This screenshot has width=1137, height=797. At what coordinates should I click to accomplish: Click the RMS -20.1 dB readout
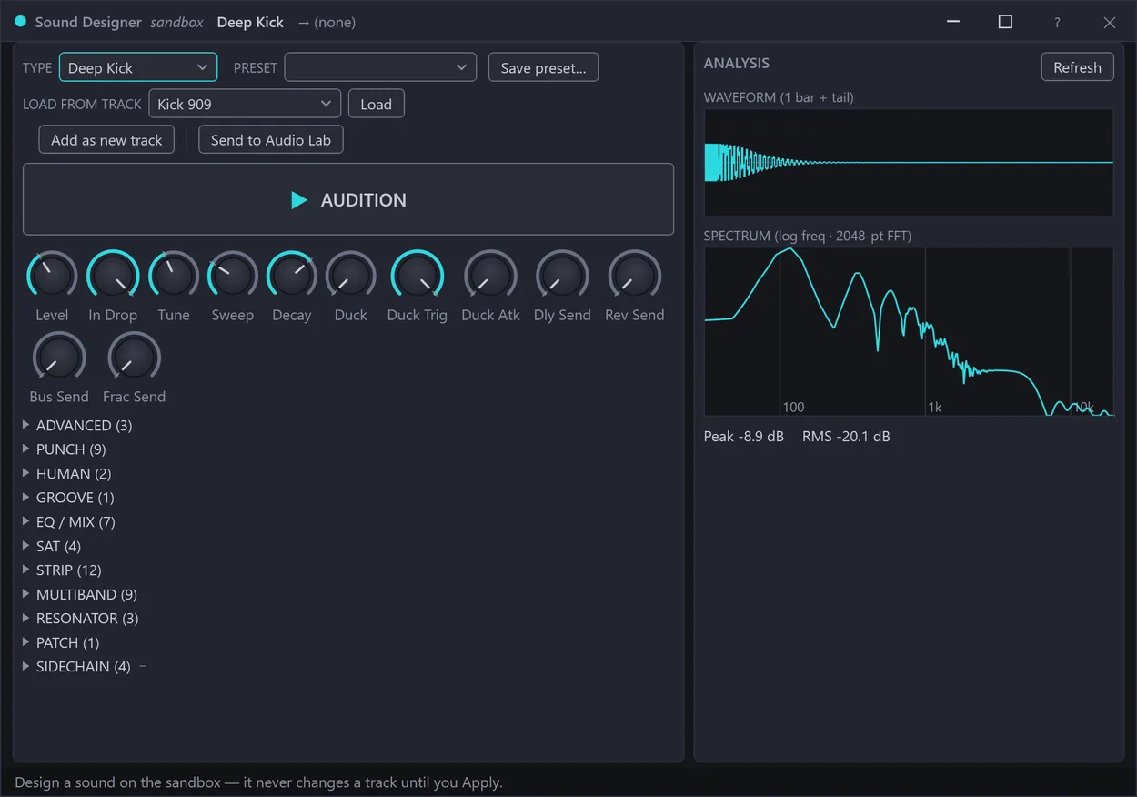[x=846, y=437]
